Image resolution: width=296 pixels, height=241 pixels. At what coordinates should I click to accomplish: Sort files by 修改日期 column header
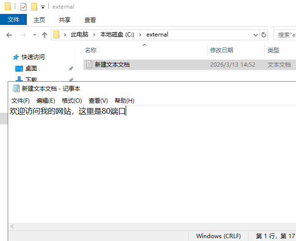click(x=222, y=50)
